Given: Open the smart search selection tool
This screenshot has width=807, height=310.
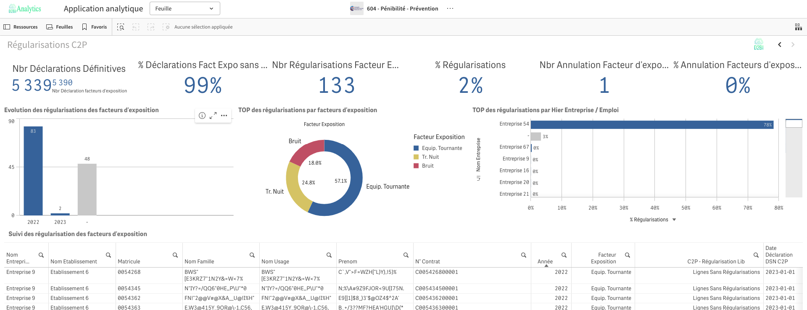Looking at the screenshot, I should pos(121,27).
